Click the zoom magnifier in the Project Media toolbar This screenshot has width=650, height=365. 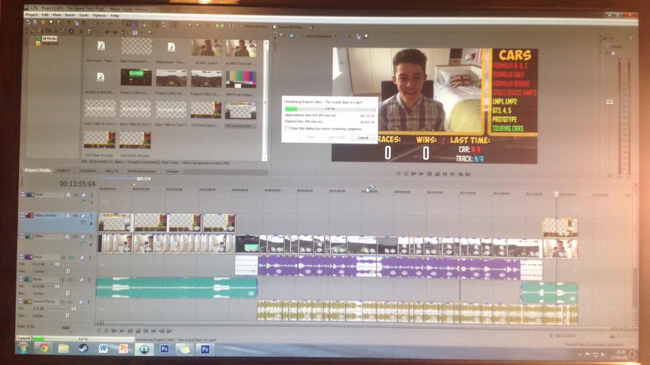pos(150,32)
